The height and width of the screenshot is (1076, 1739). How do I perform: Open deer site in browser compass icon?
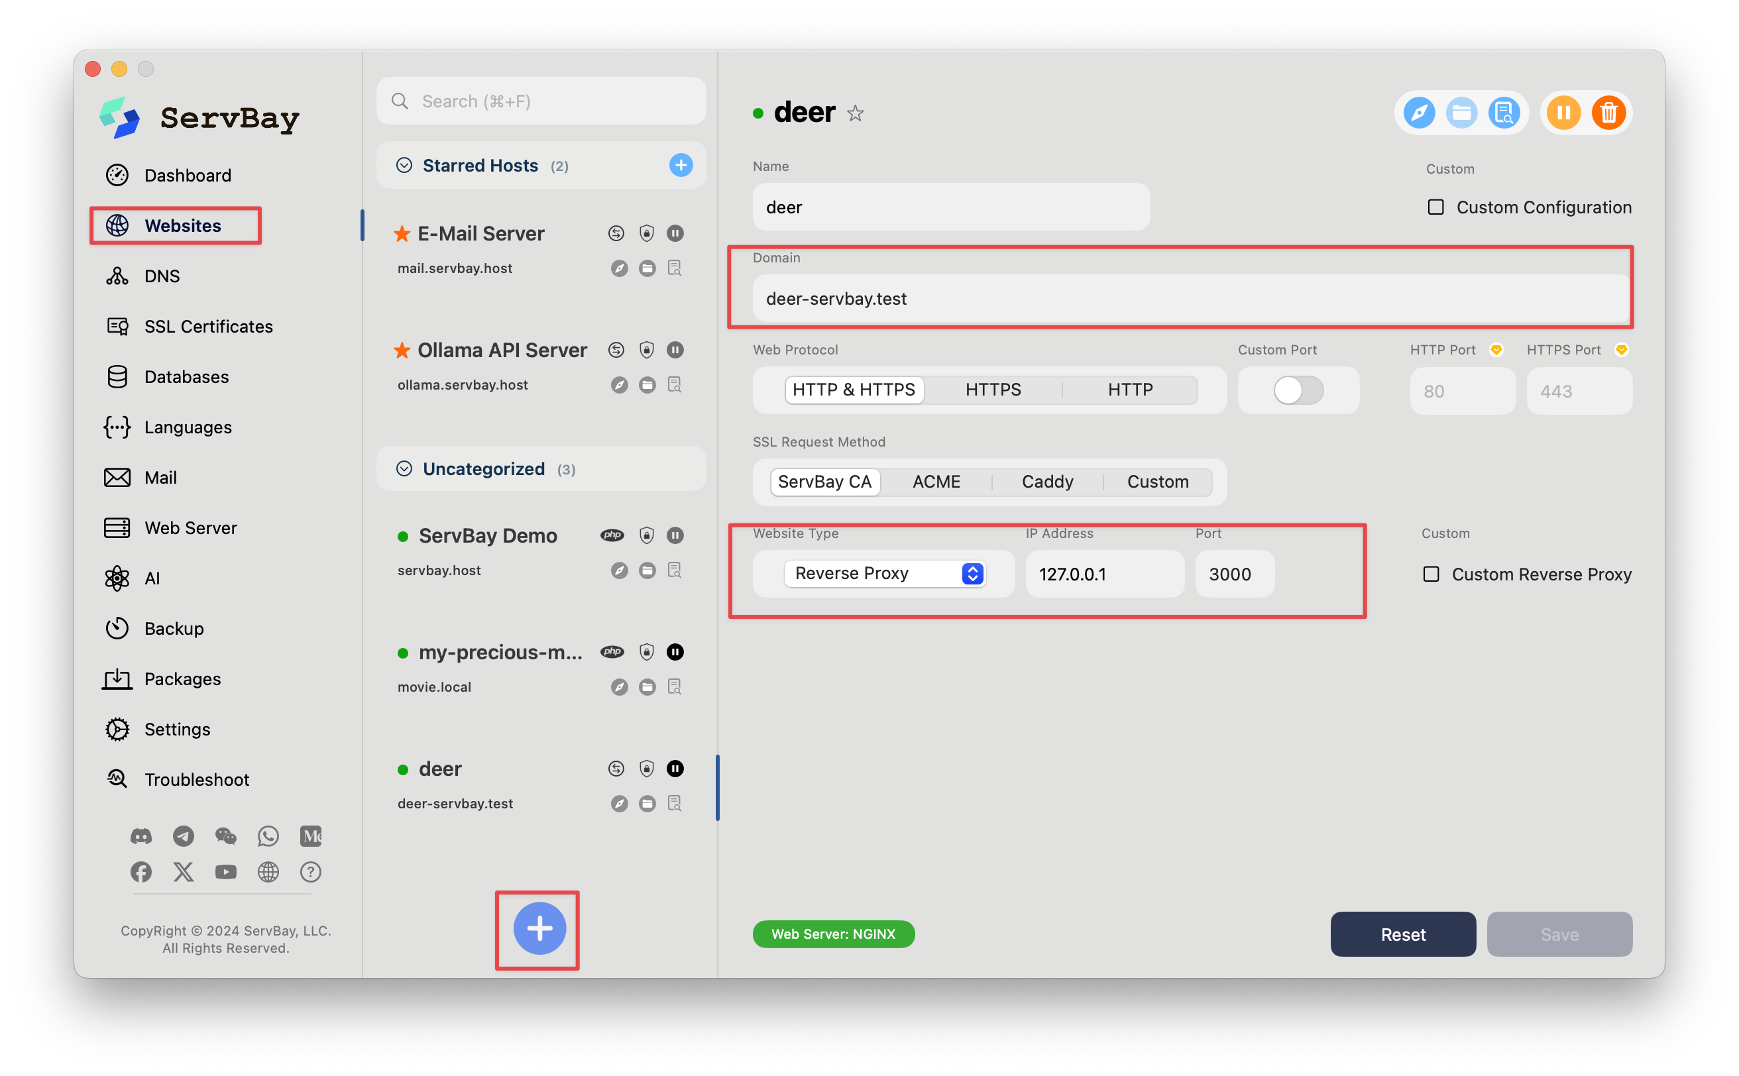click(1419, 113)
